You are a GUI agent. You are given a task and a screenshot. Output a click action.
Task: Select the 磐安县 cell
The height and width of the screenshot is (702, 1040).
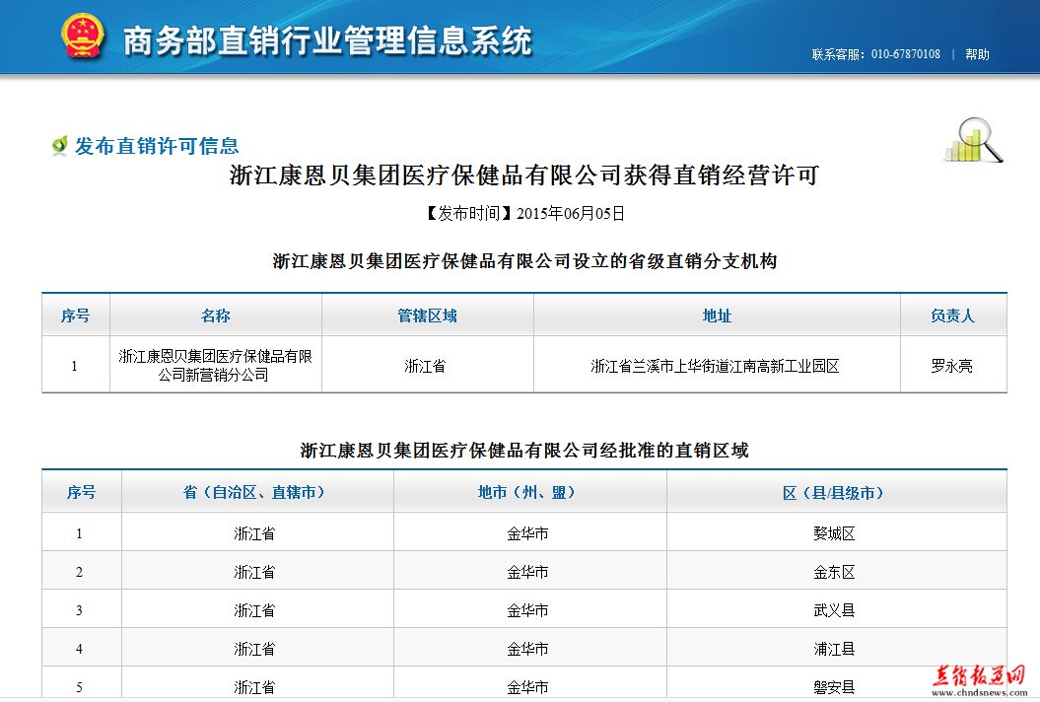tap(836, 684)
